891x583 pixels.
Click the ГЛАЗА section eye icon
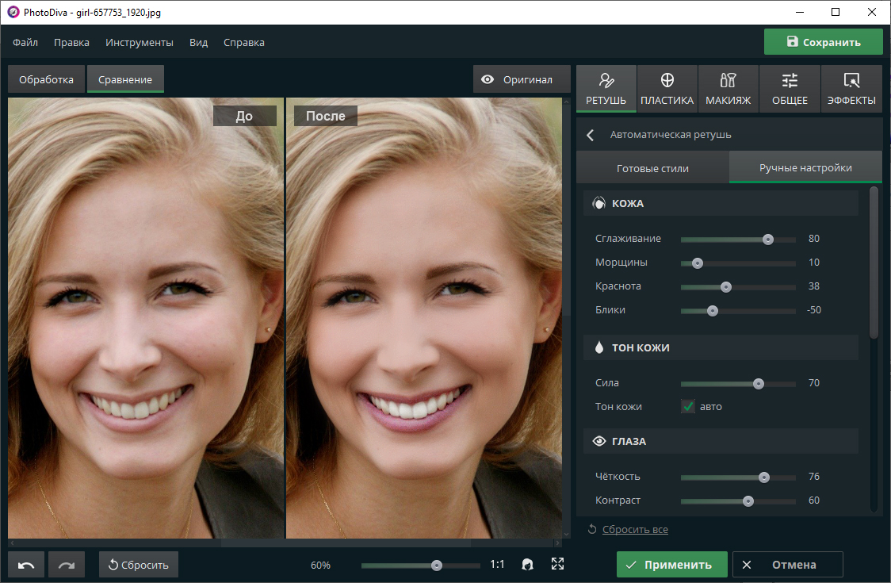coord(599,441)
